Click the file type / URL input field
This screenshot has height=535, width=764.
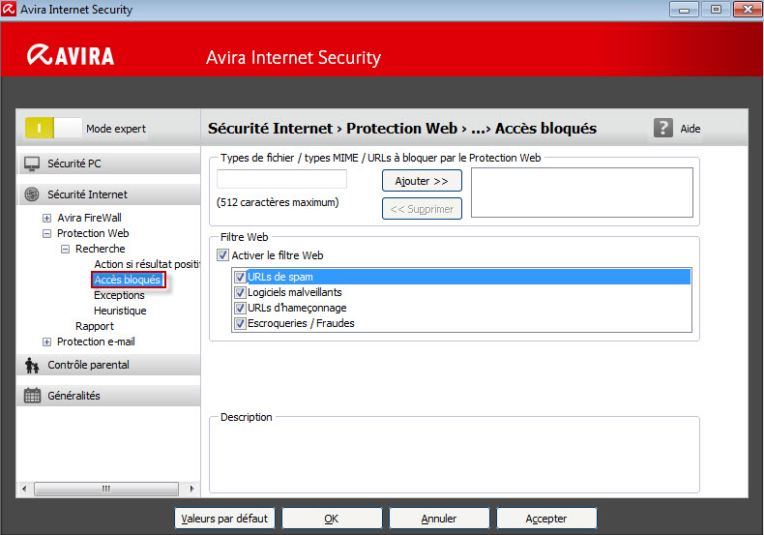coord(281,179)
